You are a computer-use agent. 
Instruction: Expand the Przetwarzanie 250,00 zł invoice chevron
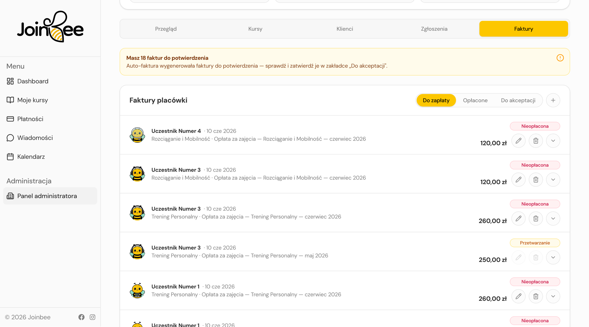(553, 258)
